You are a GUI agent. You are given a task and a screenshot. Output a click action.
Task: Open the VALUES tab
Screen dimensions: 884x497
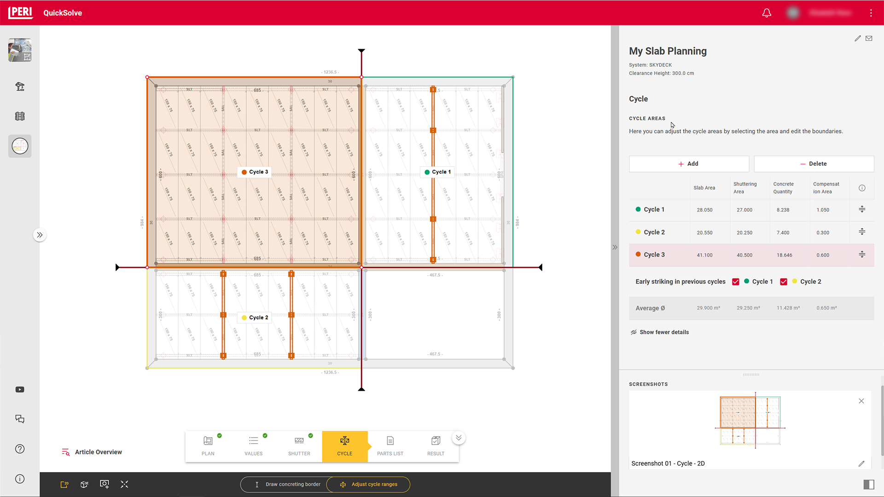tap(253, 445)
